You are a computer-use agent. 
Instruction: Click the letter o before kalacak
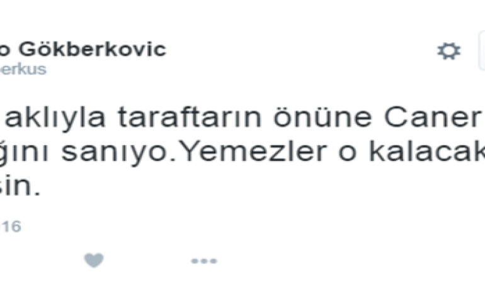pyautogui.click(x=348, y=153)
